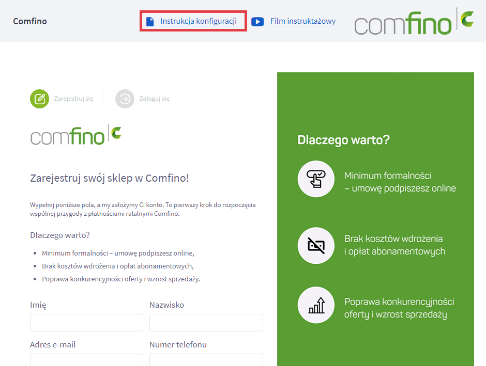Click the crossed-out money no-costs icon
486x366 pixels.
(x=316, y=245)
